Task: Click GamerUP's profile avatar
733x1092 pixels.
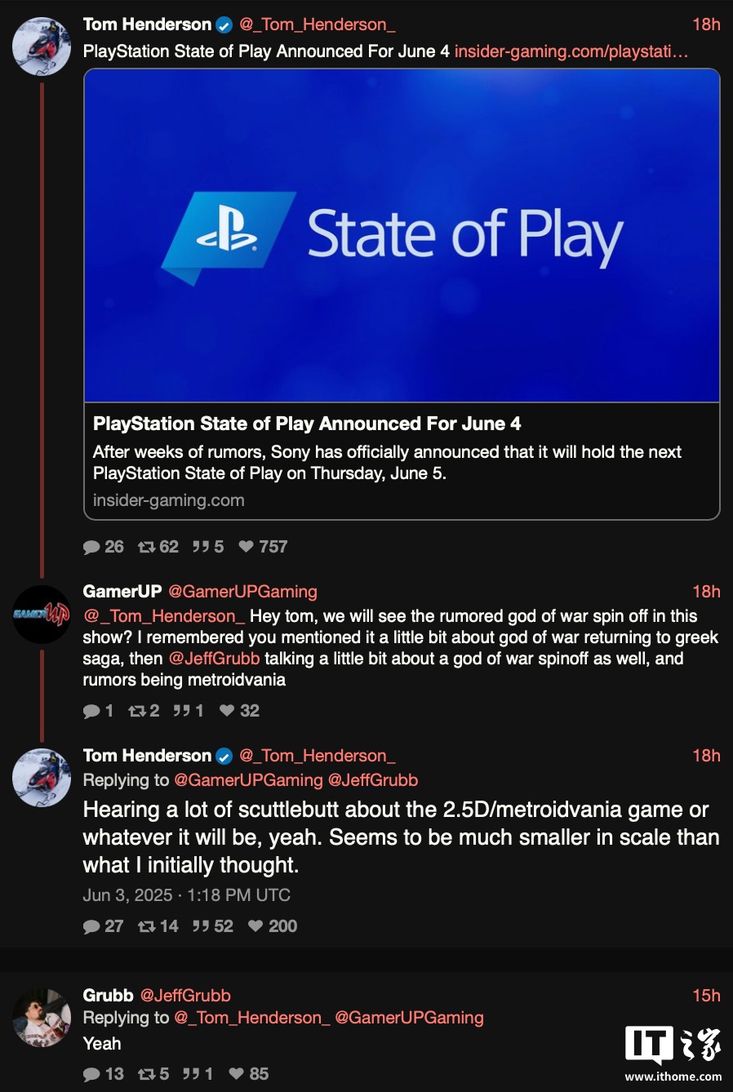Action: (x=42, y=614)
